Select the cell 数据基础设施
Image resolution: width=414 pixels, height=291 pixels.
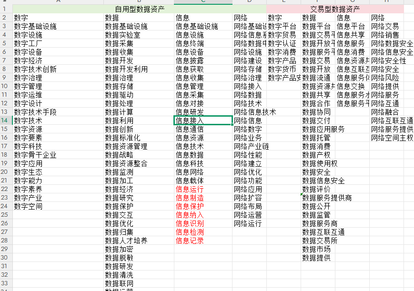tap(139, 26)
